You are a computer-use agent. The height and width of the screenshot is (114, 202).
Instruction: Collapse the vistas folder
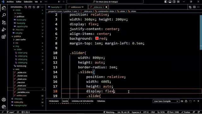18,10
